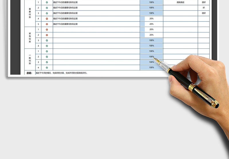Click green check icon in 一般任务 row 1
The height and width of the screenshot is (159, 229).
click(x=47, y=51)
